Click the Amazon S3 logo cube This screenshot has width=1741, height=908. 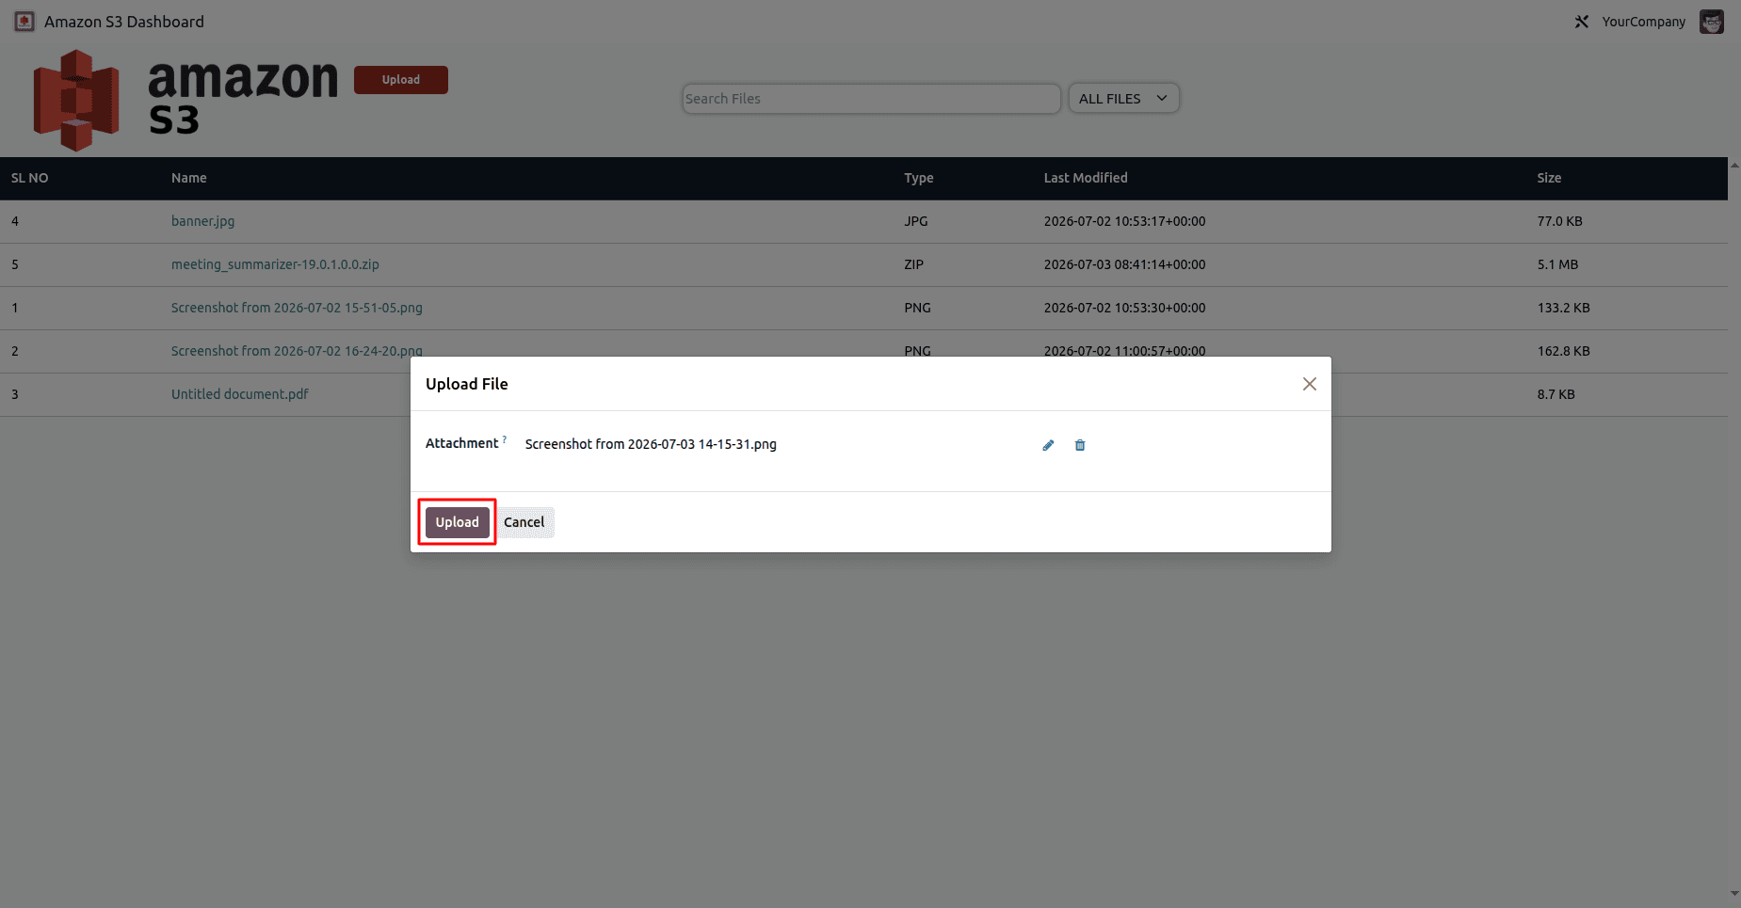tap(76, 101)
